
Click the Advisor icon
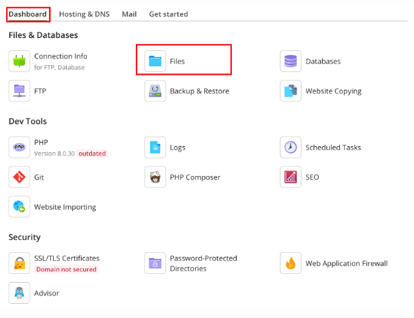pyautogui.click(x=19, y=293)
